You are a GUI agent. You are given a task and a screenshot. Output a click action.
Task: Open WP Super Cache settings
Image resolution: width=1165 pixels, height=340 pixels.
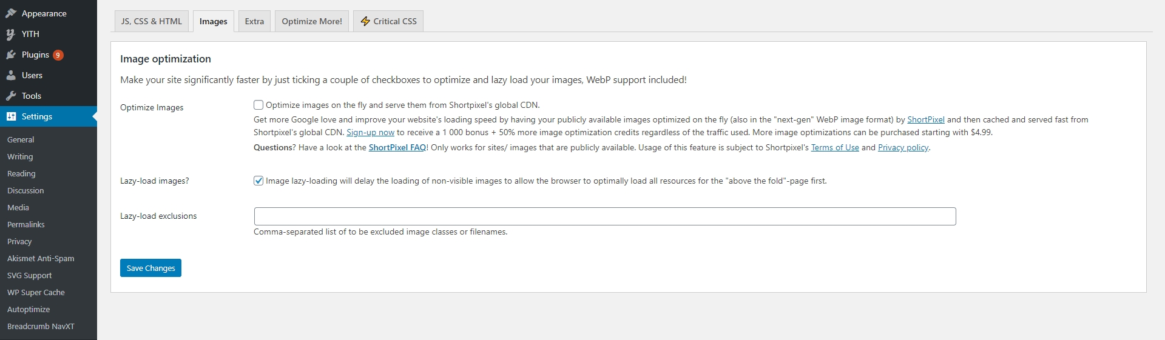click(x=36, y=293)
